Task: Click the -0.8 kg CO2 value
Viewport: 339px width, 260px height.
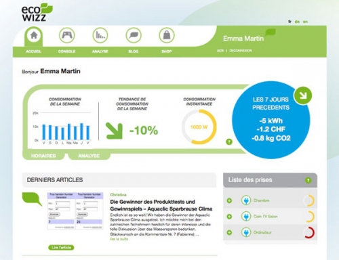Action: pos(271,138)
